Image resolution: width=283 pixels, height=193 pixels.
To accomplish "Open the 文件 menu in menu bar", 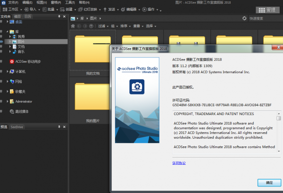I will (x=12, y=2).
